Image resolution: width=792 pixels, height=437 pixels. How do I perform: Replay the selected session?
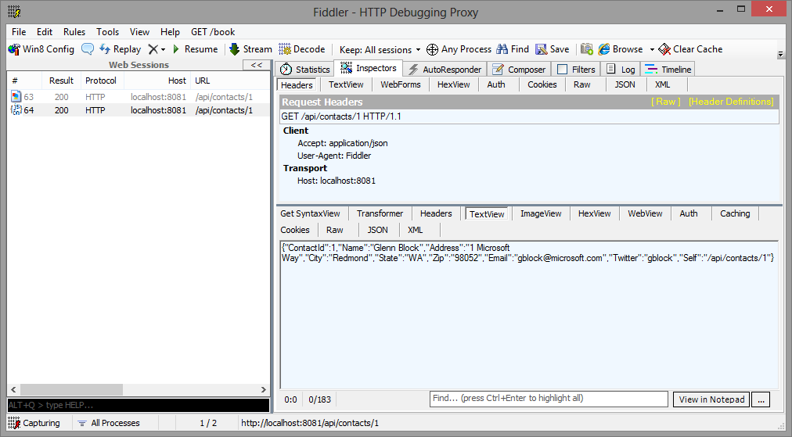click(x=121, y=49)
